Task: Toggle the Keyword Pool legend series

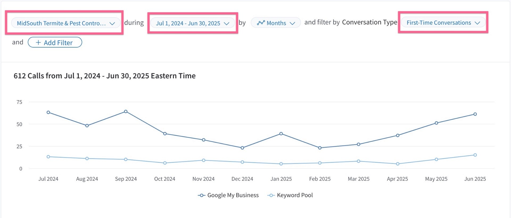Action: pos(290,195)
